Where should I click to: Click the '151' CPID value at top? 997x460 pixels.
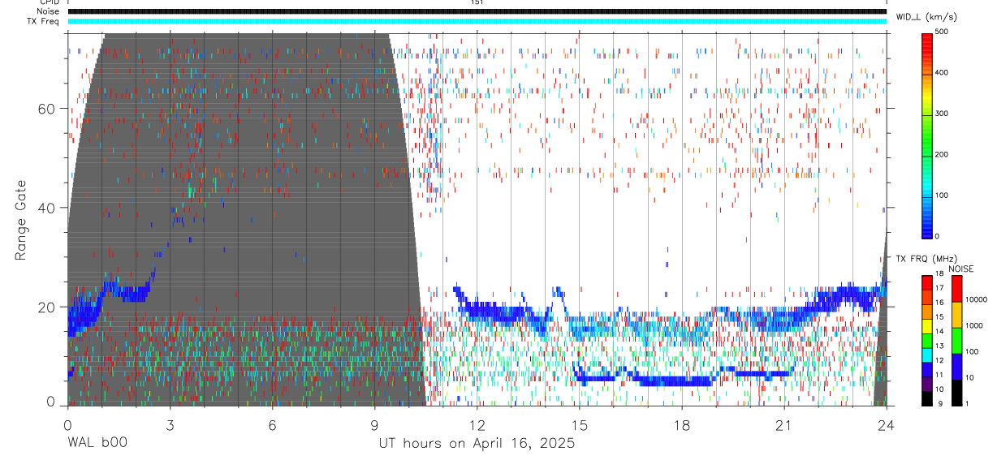477,2
